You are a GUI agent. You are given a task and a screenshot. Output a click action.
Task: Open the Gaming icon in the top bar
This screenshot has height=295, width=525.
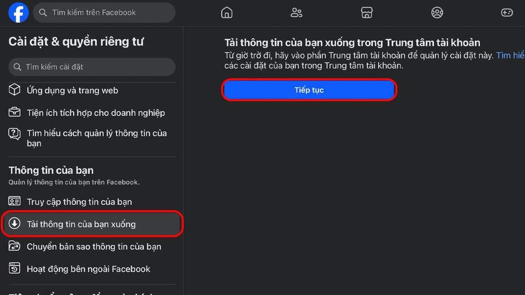pyautogui.click(x=507, y=13)
